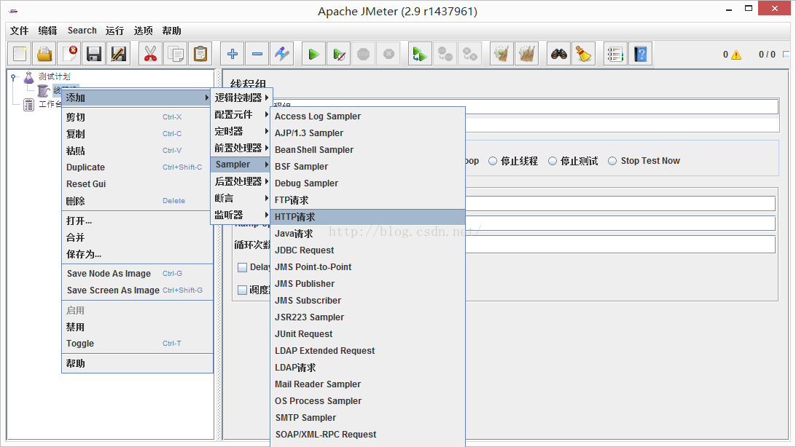The height and width of the screenshot is (447, 796).
Task: Choose BeanShell Sampler entry
Action: tap(367, 150)
